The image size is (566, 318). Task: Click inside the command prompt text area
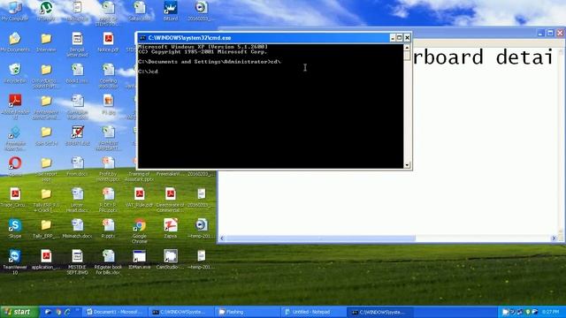click(x=271, y=106)
